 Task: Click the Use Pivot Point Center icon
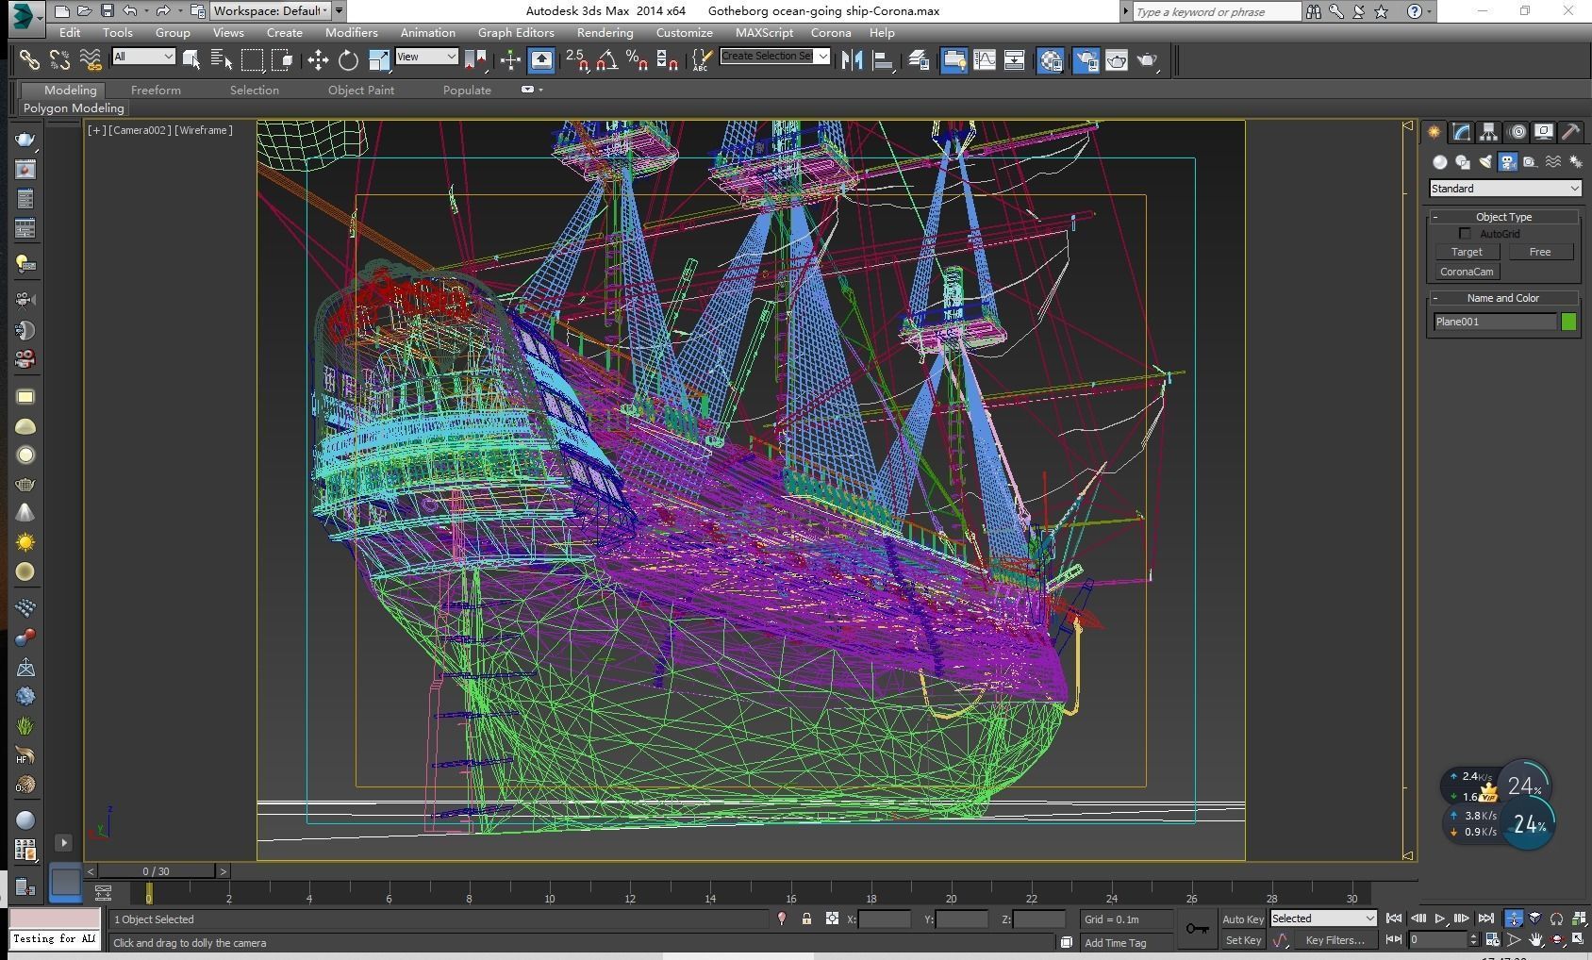(x=475, y=60)
